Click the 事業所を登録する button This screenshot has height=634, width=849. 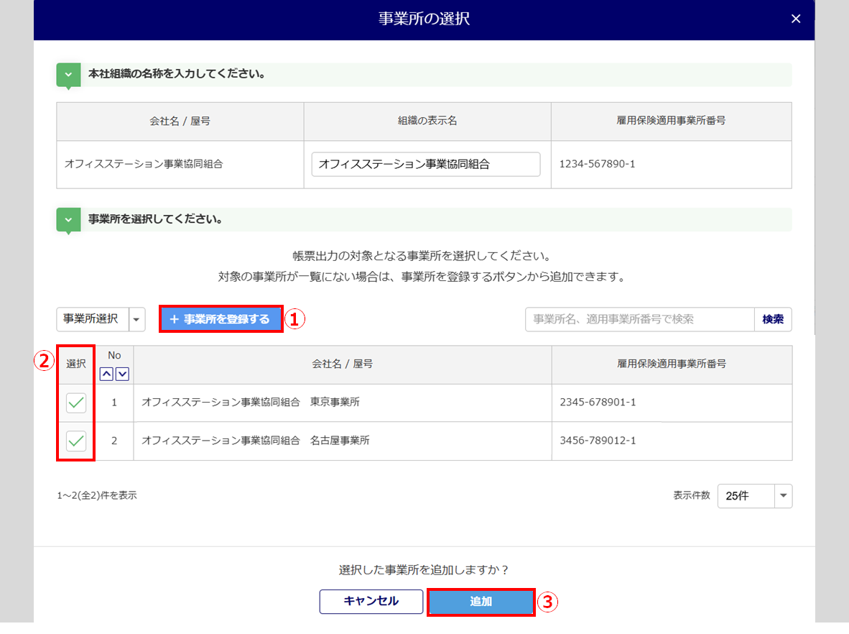(x=221, y=319)
